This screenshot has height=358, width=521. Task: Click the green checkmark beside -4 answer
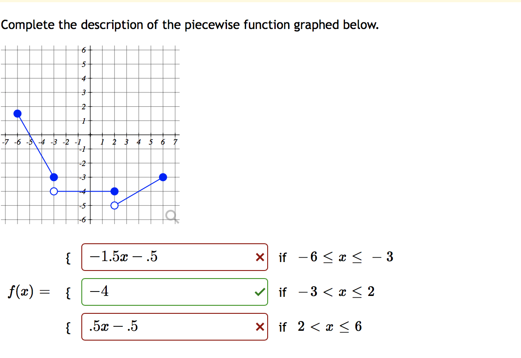tap(259, 292)
